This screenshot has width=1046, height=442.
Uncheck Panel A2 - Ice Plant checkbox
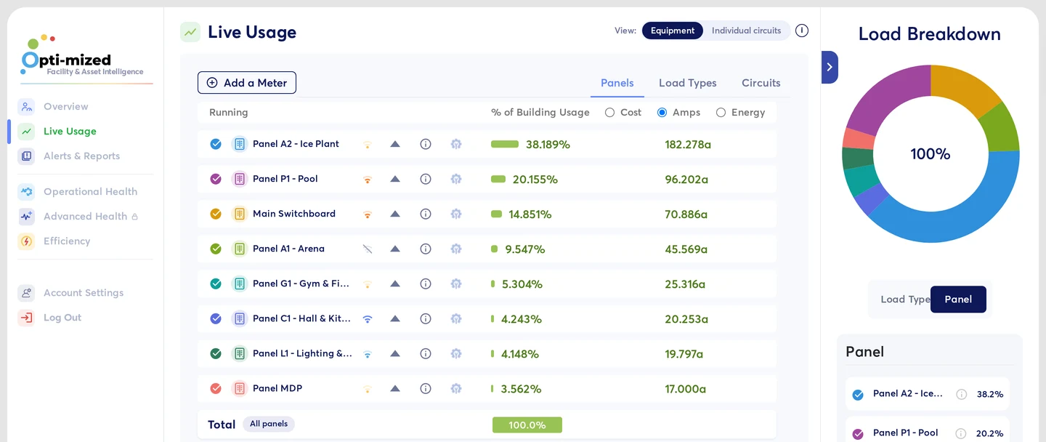coord(216,144)
